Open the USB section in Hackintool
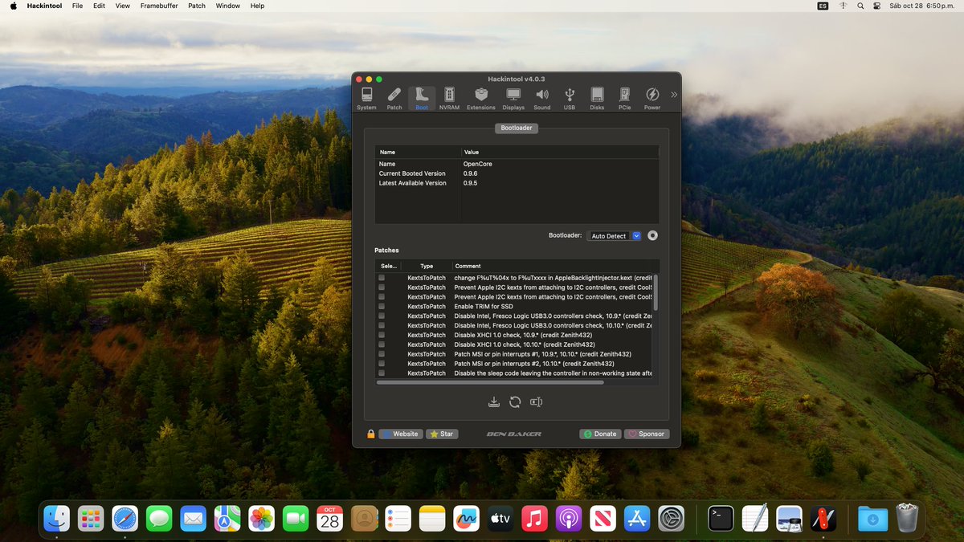Viewport: 964px width, 542px height. pos(569,96)
